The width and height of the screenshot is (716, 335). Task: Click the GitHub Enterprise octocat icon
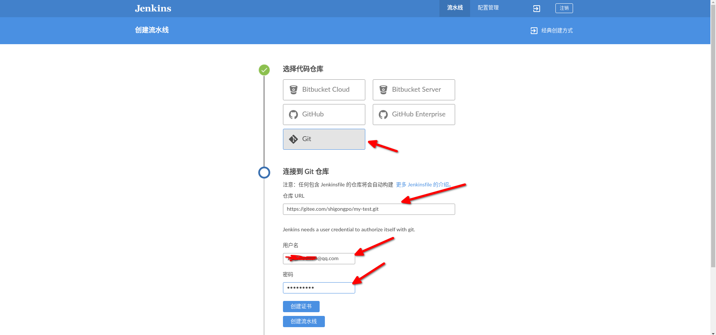[x=383, y=115]
